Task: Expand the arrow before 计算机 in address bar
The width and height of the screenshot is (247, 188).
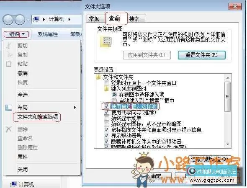Action: coord(44,20)
